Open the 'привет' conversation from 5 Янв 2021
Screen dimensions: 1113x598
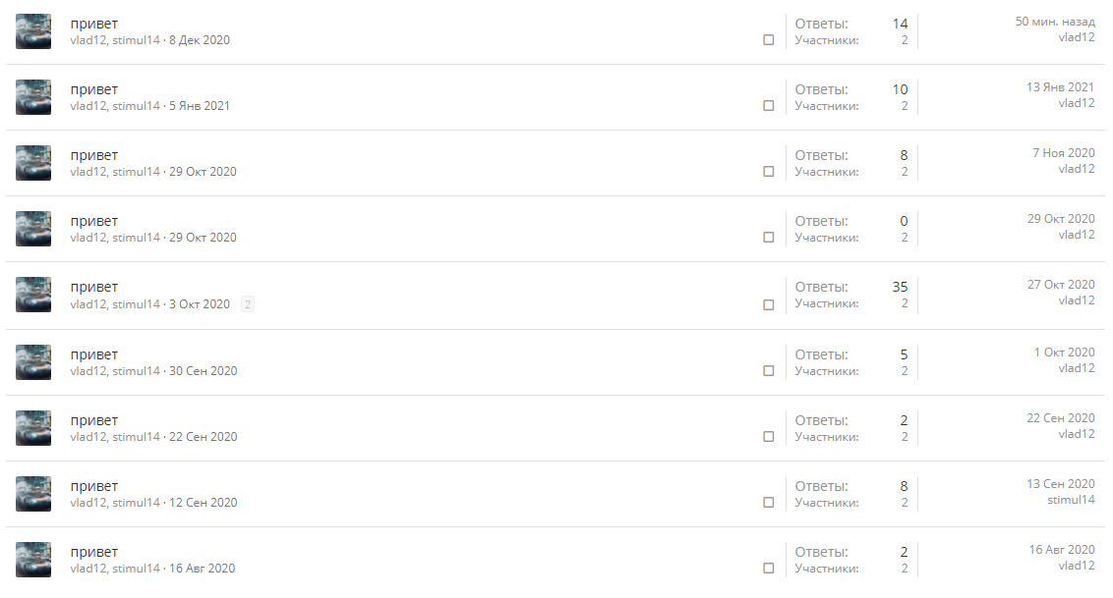(x=93, y=90)
